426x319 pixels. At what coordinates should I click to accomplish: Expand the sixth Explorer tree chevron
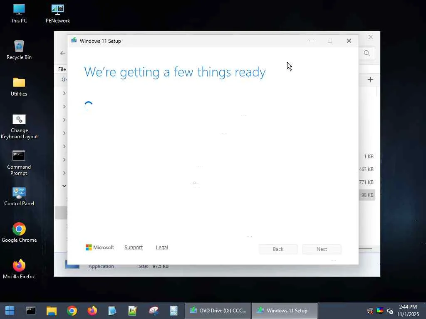(x=64, y=159)
